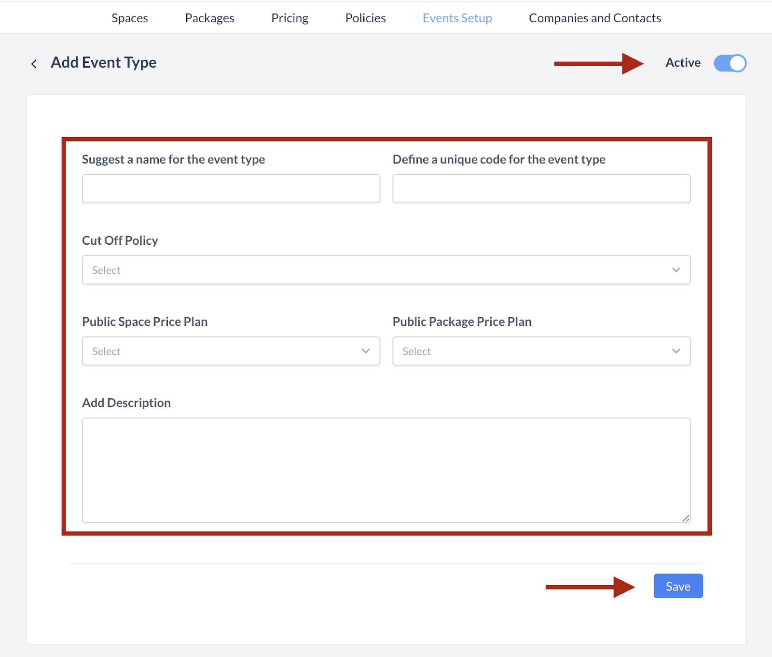Go to the Pricing tab
The height and width of the screenshot is (657, 772).
[289, 18]
